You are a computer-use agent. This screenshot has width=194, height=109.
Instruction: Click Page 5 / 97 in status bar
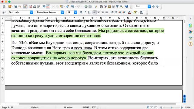point(8,107)
